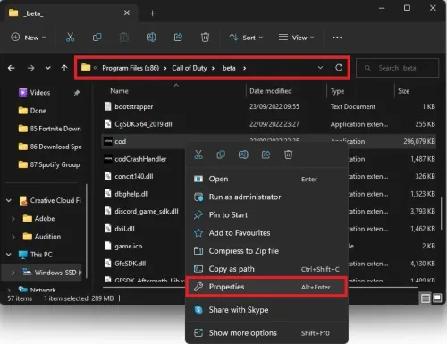Screen dimensions: 447x344
Task: Open the View dropdown menu
Action: (297, 38)
